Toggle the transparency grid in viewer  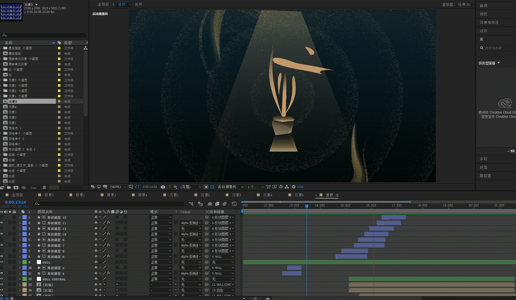212,187
